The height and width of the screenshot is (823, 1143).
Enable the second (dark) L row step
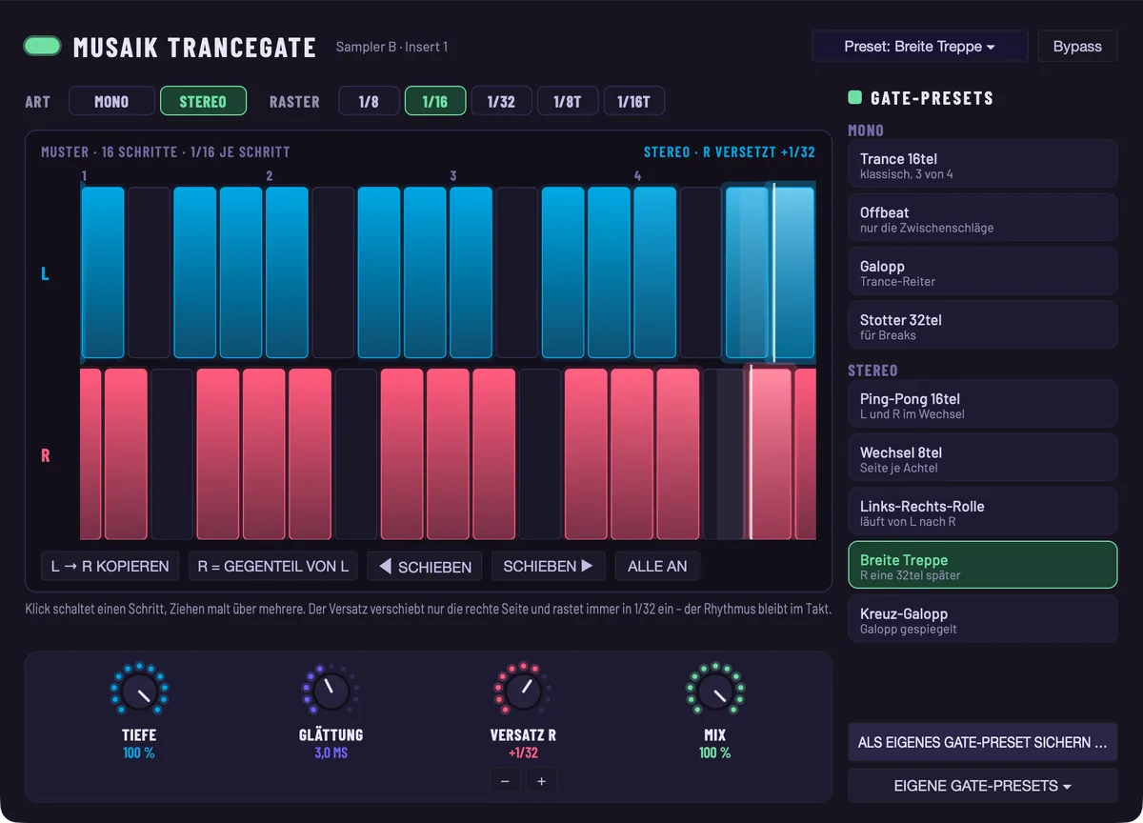(149, 272)
